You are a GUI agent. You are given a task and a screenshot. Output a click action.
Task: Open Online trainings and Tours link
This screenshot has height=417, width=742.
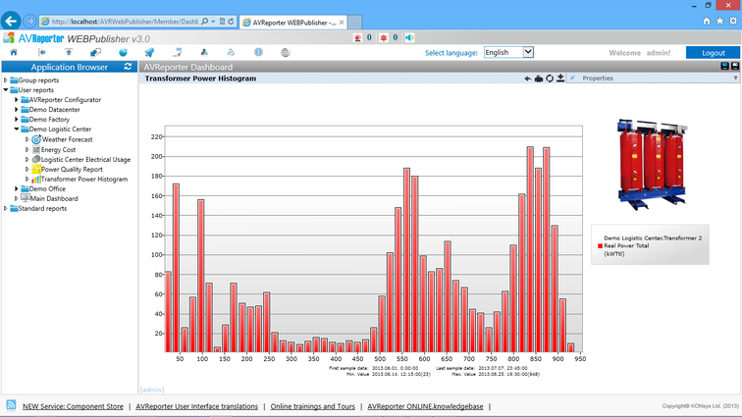coord(313,406)
